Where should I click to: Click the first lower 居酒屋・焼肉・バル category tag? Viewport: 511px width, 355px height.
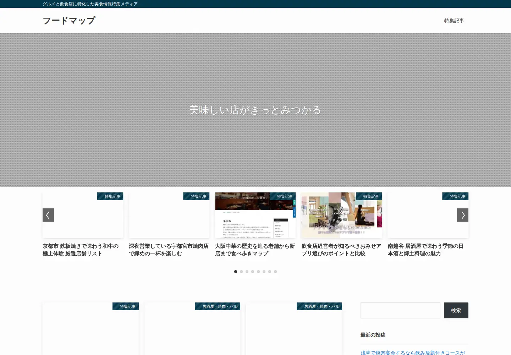218,306
